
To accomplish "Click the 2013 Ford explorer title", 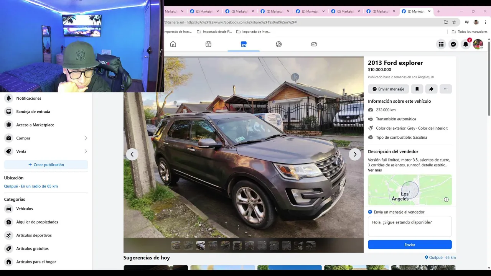I will (395, 63).
